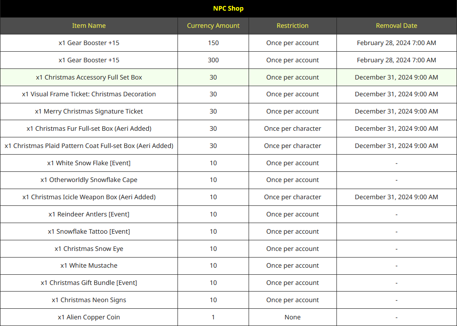Click restriction cell for Otherworldly Snowflake Cape
Screen dimensions: 457x326
pos(292,180)
